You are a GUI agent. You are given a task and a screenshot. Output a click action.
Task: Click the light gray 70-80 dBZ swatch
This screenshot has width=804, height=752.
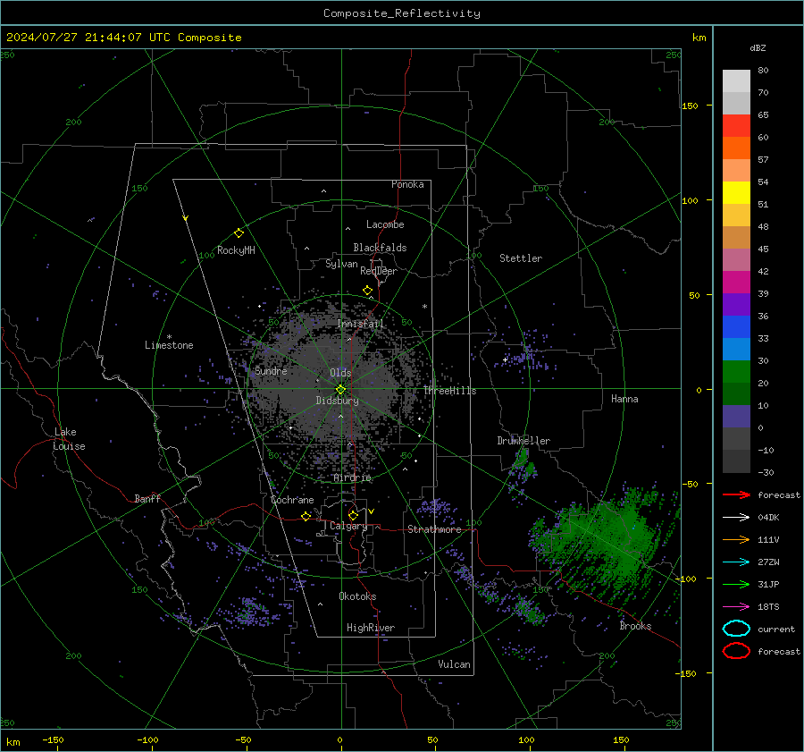pyautogui.click(x=736, y=80)
